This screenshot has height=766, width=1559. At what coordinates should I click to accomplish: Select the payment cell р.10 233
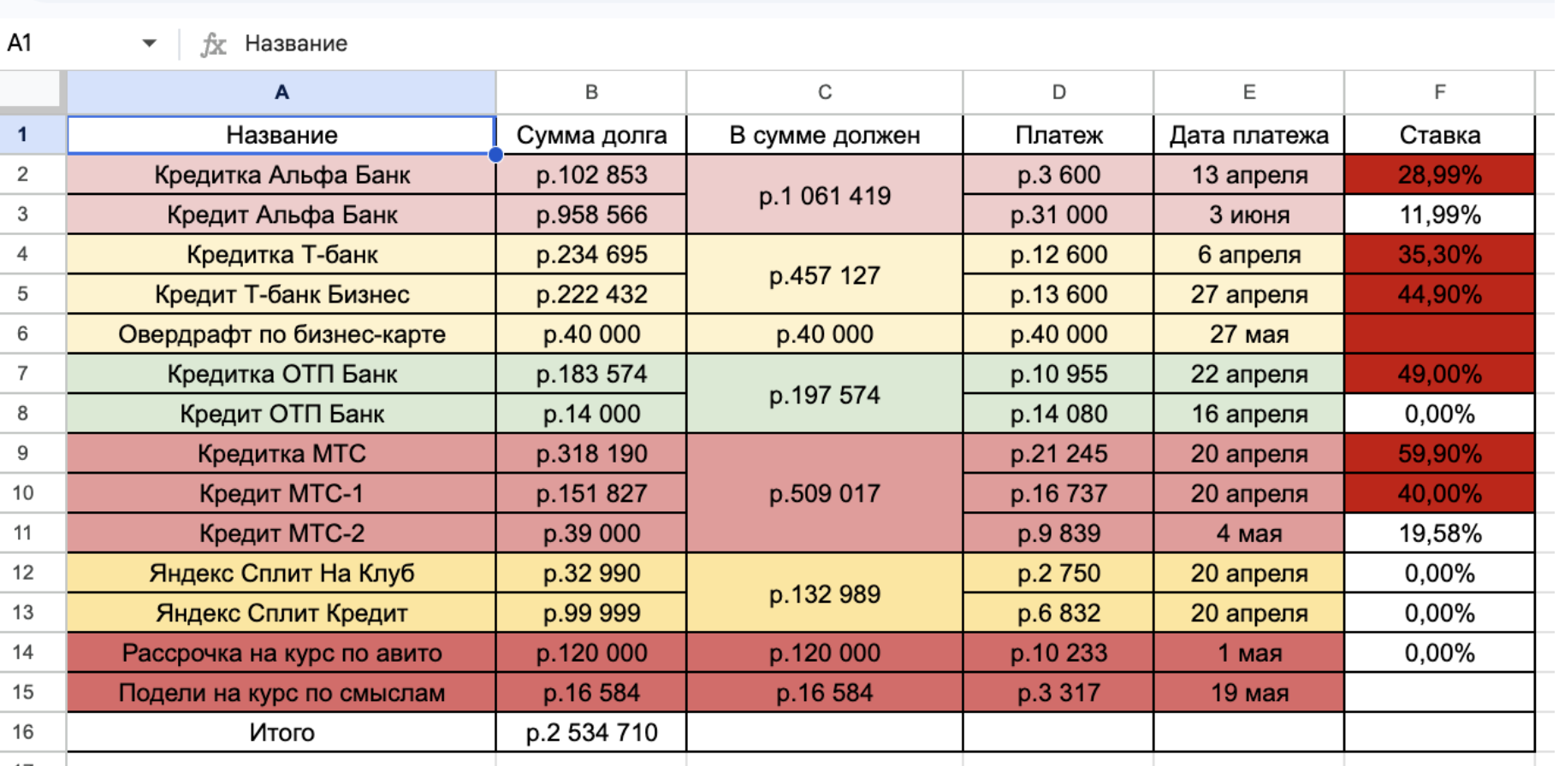coord(1058,652)
